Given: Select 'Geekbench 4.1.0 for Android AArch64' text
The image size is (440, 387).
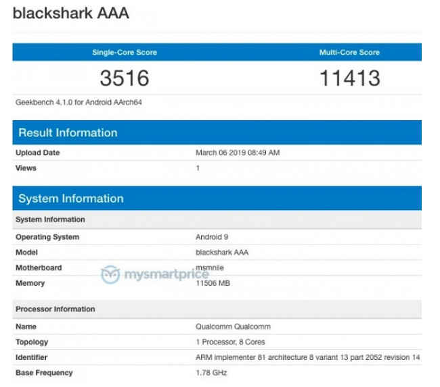Looking at the screenshot, I should (x=79, y=102).
